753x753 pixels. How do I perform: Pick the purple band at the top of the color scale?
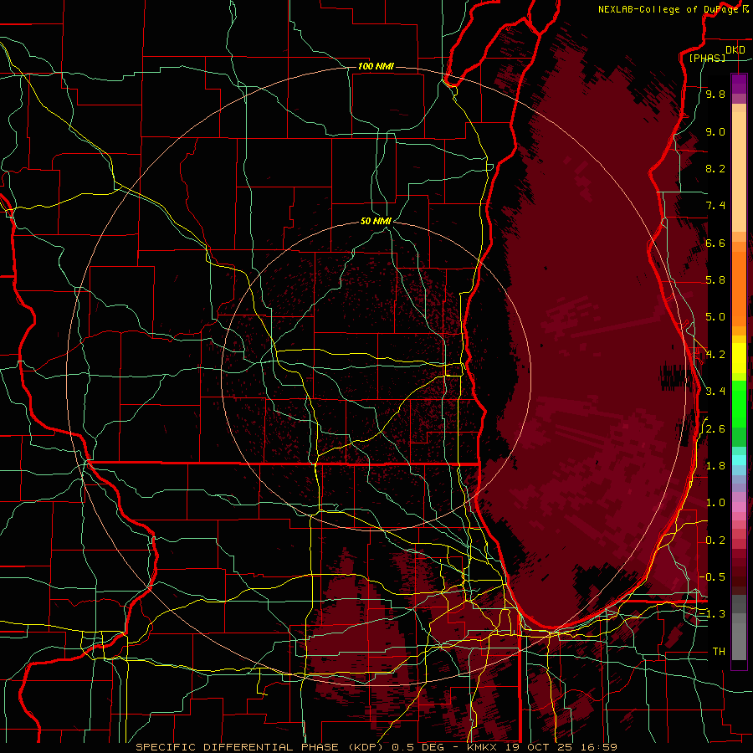(739, 84)
